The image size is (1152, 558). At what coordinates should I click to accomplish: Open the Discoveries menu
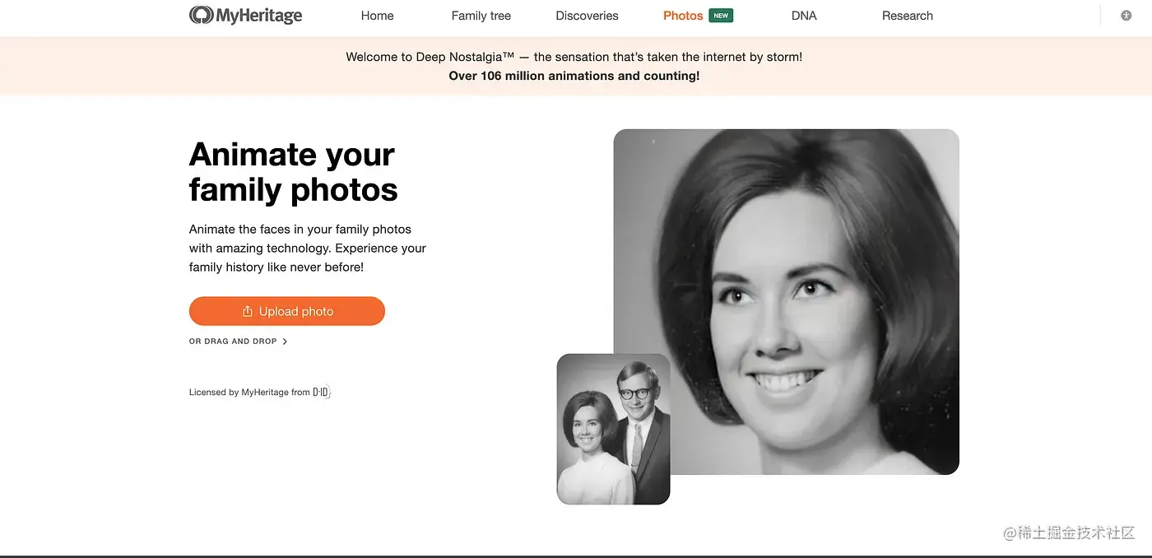[587, 16]
